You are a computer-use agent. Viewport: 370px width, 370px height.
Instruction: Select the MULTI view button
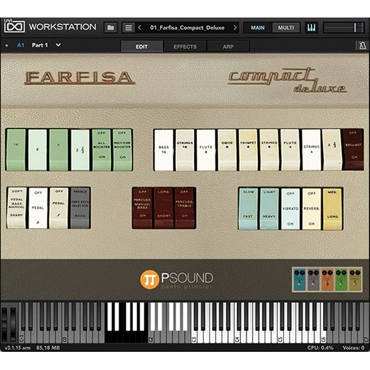[286, 28]
